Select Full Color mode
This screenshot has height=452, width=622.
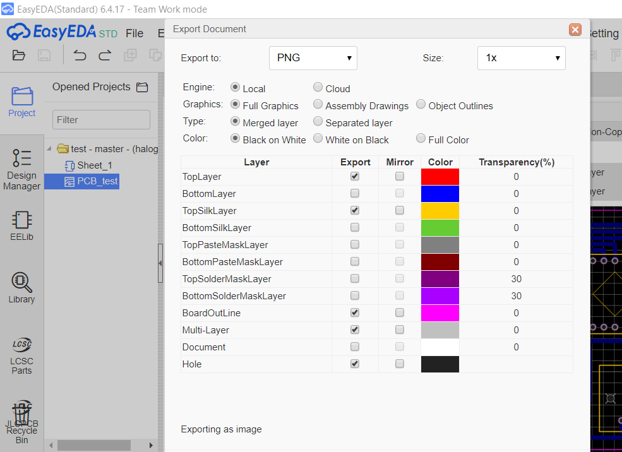[421, 138]
